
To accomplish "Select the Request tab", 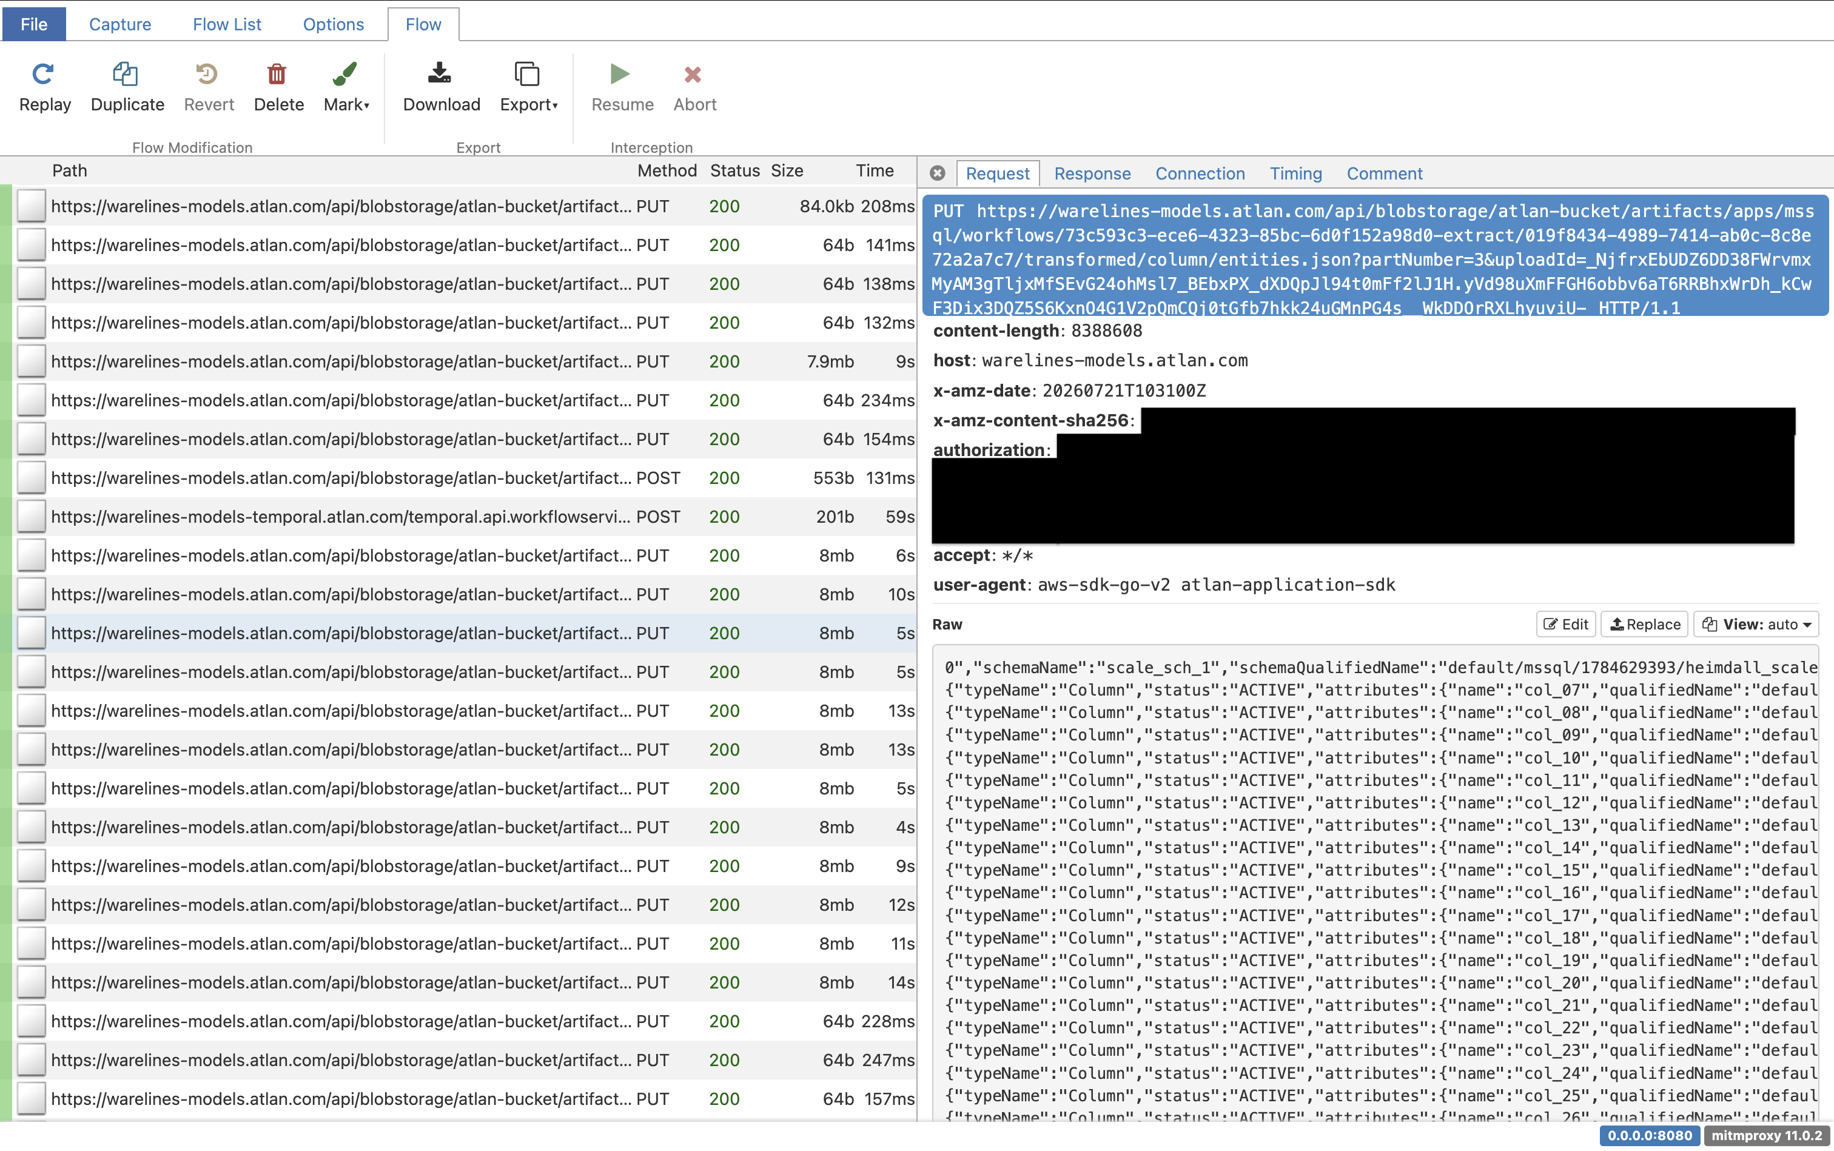I will click(997, 173).
